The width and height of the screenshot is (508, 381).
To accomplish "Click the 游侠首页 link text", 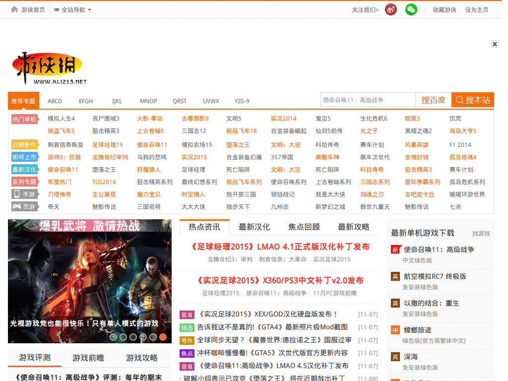I will (33, 10).
